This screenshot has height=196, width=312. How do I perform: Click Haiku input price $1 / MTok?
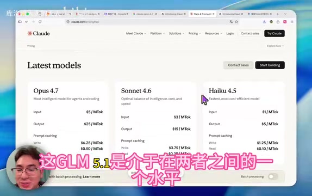pos(270,112)
